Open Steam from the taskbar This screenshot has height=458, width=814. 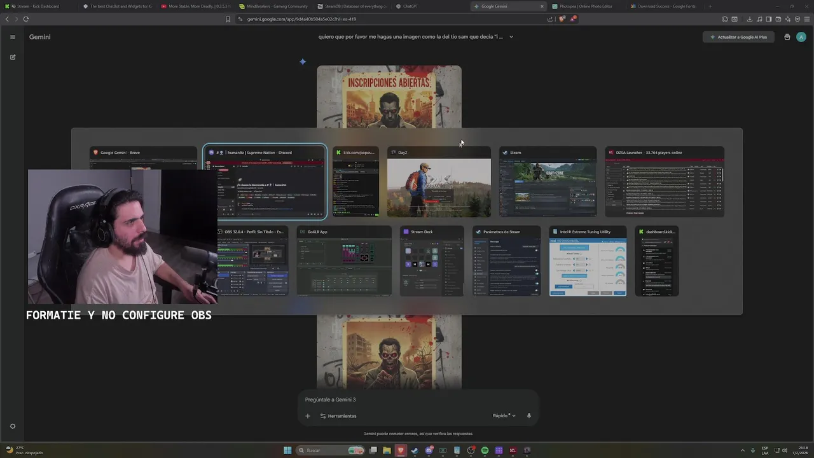click(415, 450)
